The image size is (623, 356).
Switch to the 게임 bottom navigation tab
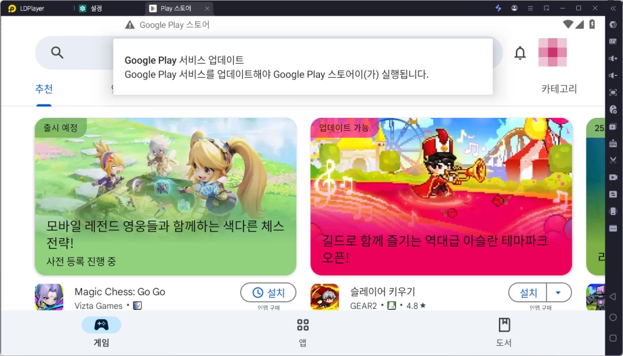point(102,332)
